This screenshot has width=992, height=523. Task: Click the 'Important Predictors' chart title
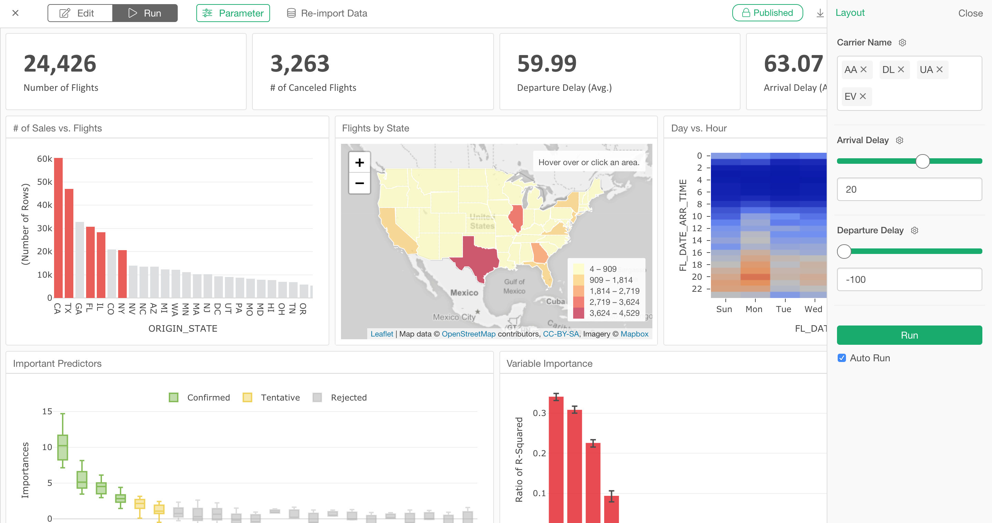(57, 363)
